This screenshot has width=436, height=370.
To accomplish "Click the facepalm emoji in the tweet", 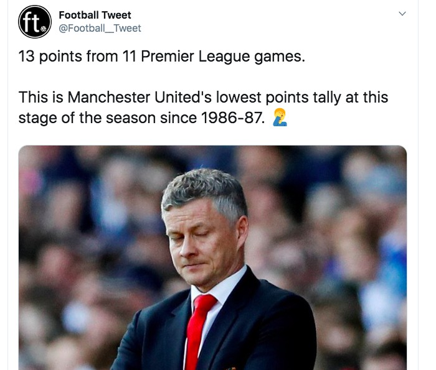I will pyautogui.click(x=280, y=117).
